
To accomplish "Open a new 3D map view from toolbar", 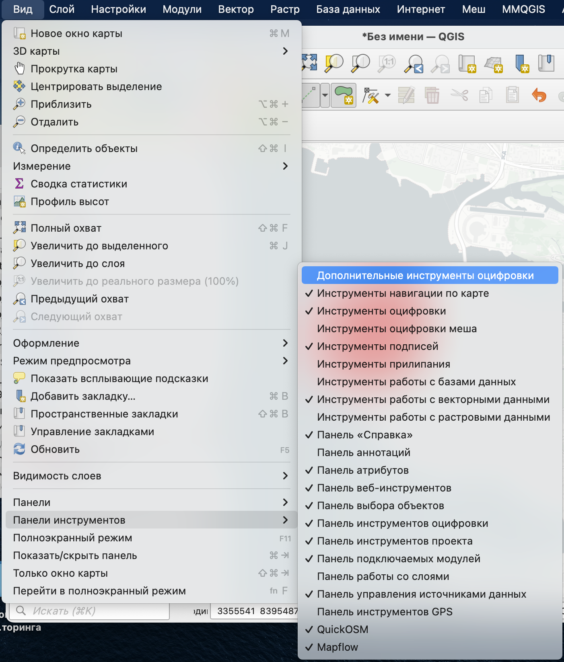I will point(494,63).
